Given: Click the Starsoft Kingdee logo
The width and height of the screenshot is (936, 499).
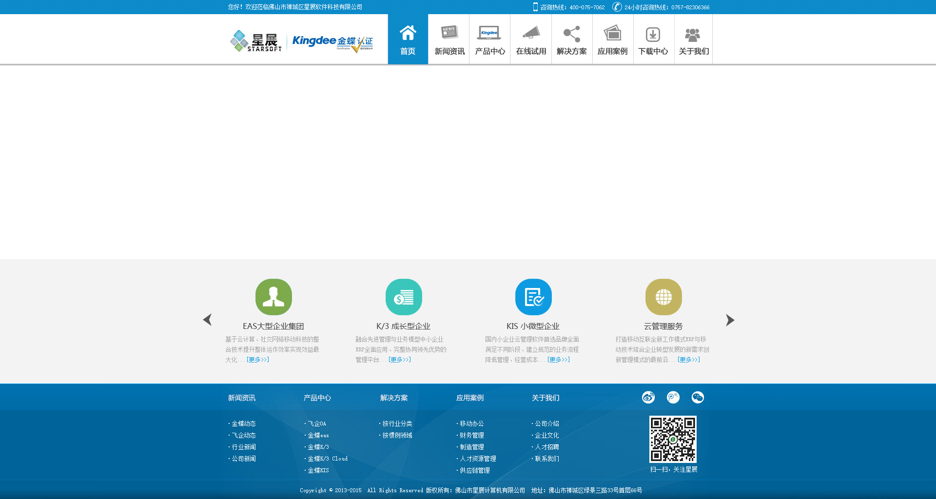Looking at the screenshot, I should click(x=301, y=41).
